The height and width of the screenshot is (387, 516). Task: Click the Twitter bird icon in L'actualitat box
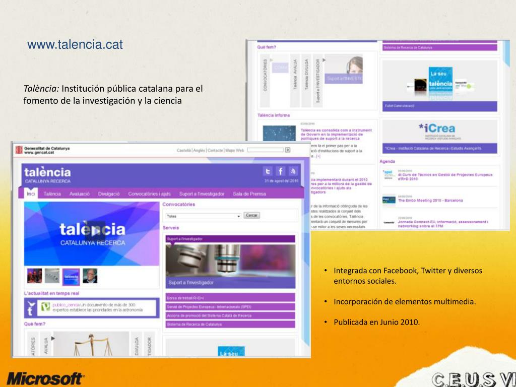coord(32,308)
